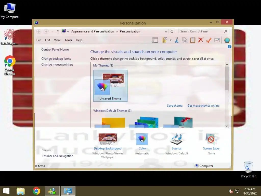The width and height of the screenshot is (261, 196).
Task: Click the network tray icon
Action: [x=237, y=191]
